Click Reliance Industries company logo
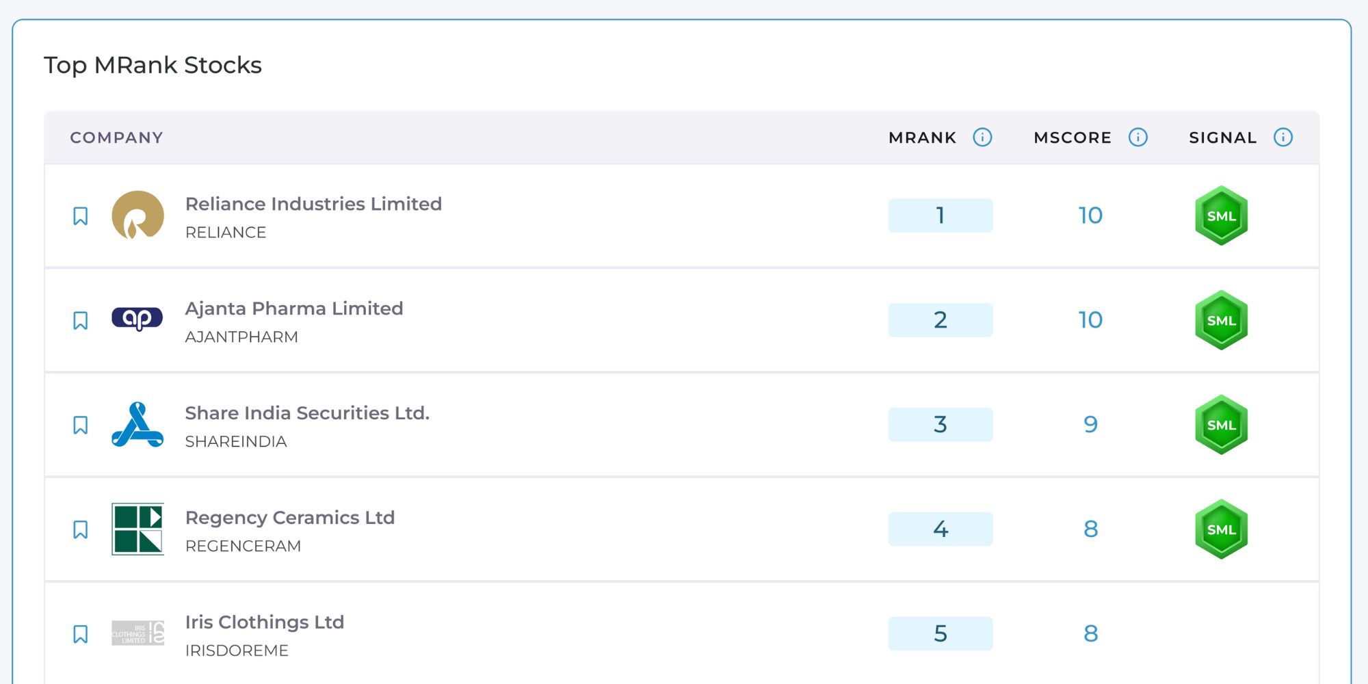1368x684 pixels. coord(137,215)
